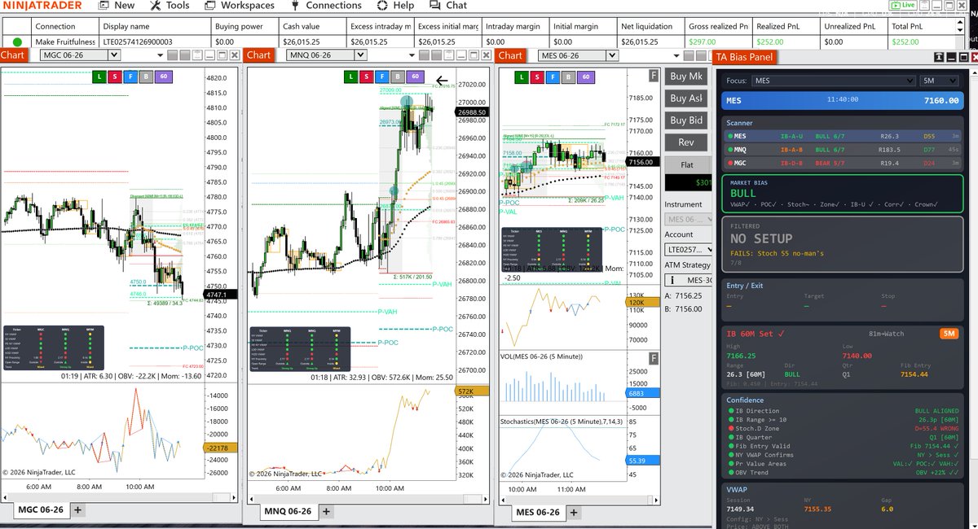This screenshot has height=529, width=978.
Task: Click the B button on MGC chart
Action: [x=146, y=77]
